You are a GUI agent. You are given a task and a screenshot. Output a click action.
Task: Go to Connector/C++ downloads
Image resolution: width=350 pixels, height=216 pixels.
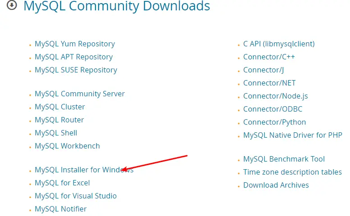[269, 57]
